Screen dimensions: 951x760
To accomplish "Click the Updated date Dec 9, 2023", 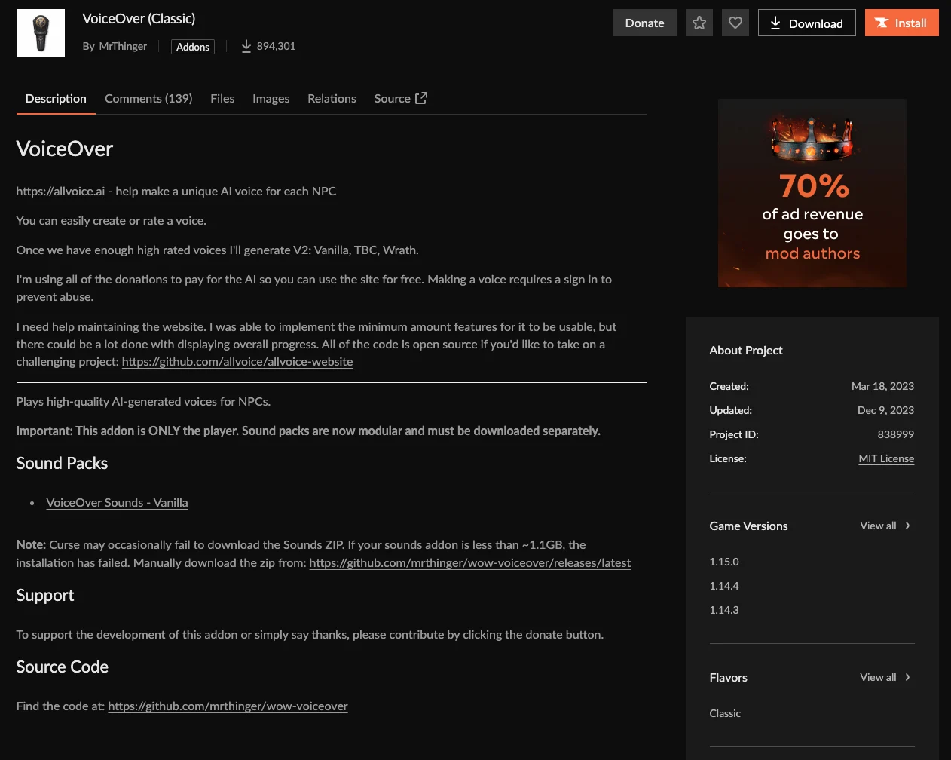I will point(885,410).
